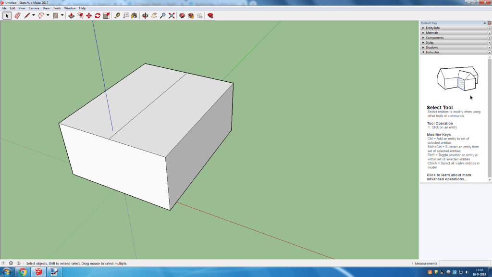492x277 pixels.
Task: Click the Zoom Extents tool
Action: 172,16
